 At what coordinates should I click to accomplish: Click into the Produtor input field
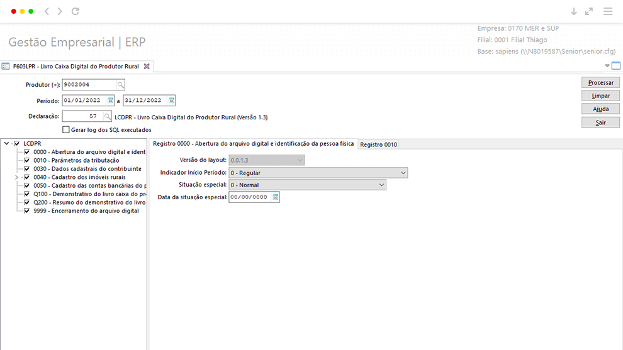point(89,85)
